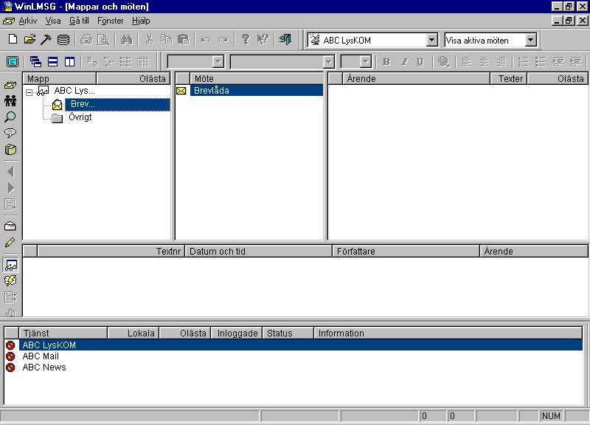590x425 pixels.
Task: Select ABC Mail service row
Action: point(294,356)
